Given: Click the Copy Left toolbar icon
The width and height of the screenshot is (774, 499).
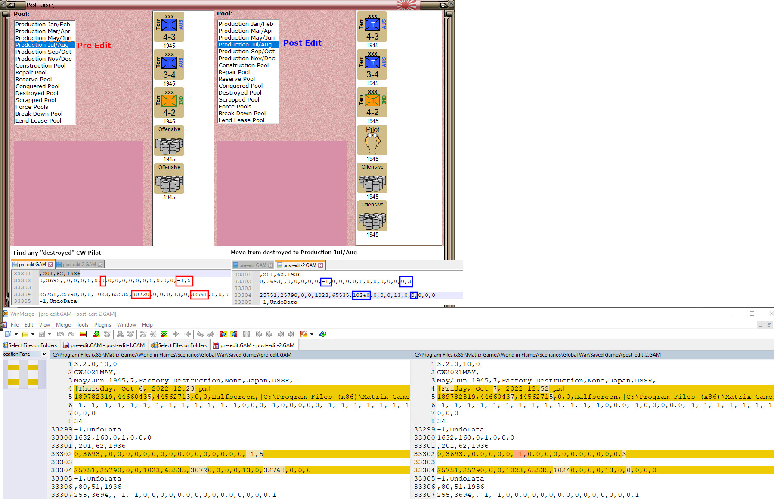Looking at the screenshot, I should 187,334.
